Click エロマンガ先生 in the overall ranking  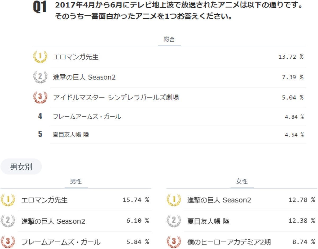click(76, 57)
